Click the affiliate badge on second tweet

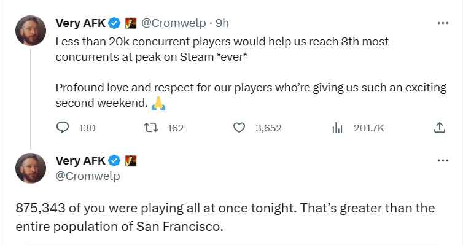click(131, 161)
